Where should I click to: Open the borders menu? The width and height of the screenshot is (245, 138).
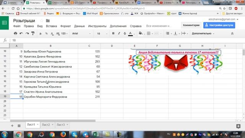[149, 33]
